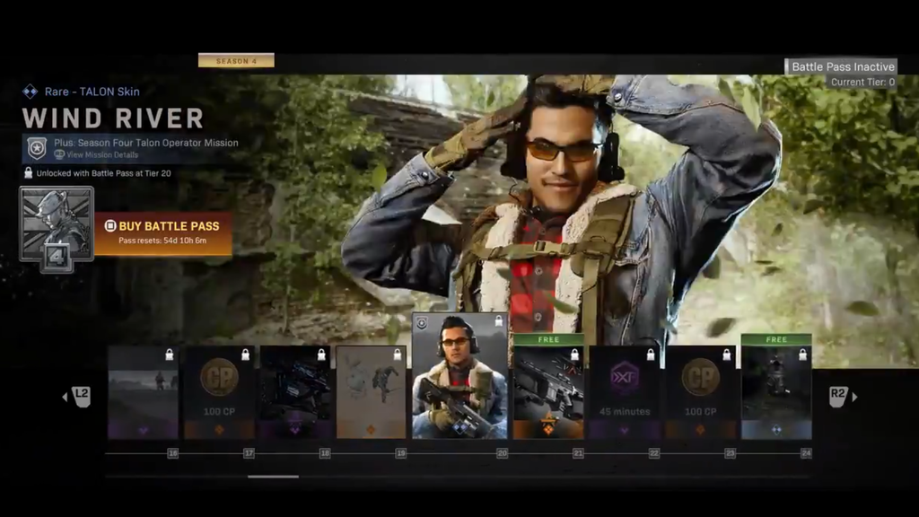Select the tier 17 100 CP reward
919x517 pixels.
(x=219, y=392)
